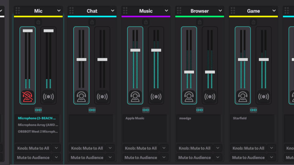The image size is (294, 165).
Task: Click the Browser headphone volume fader
Action: (x=189, y=72)
